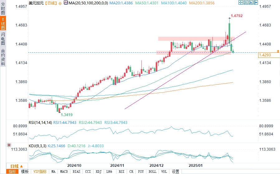Click the RSI indicator button in bottom bar
Image resolution: width=280 pixels, height=174 pixels.
click(121, 172)
